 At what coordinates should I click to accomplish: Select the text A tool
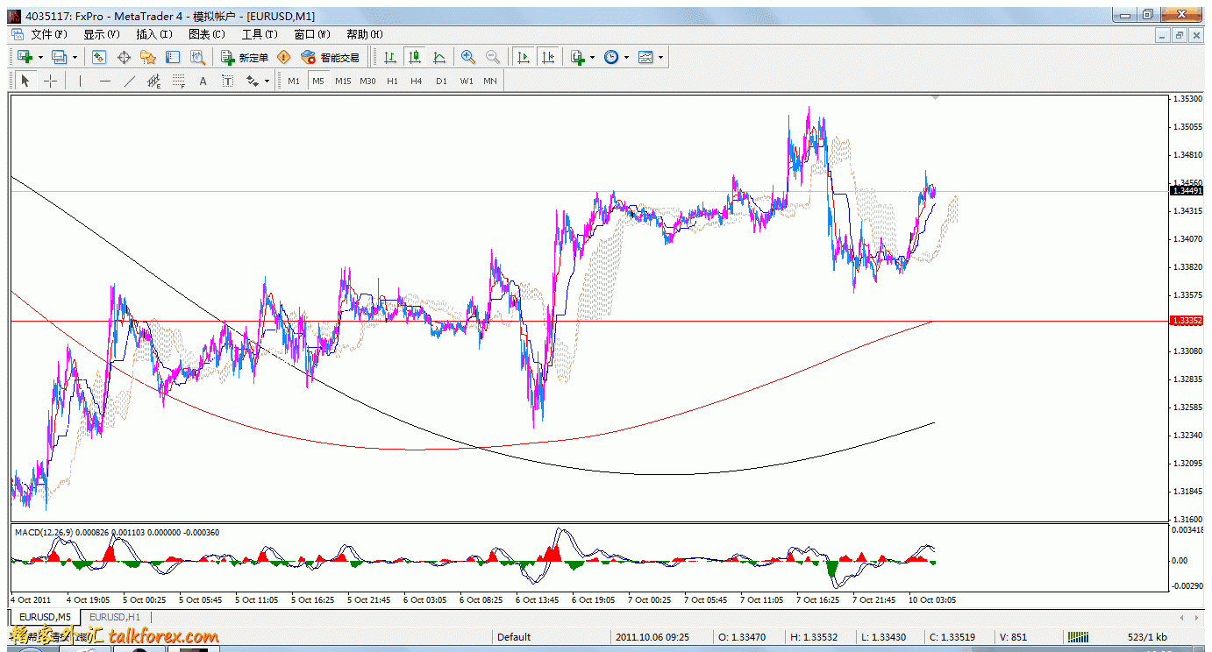pos(203,81)
